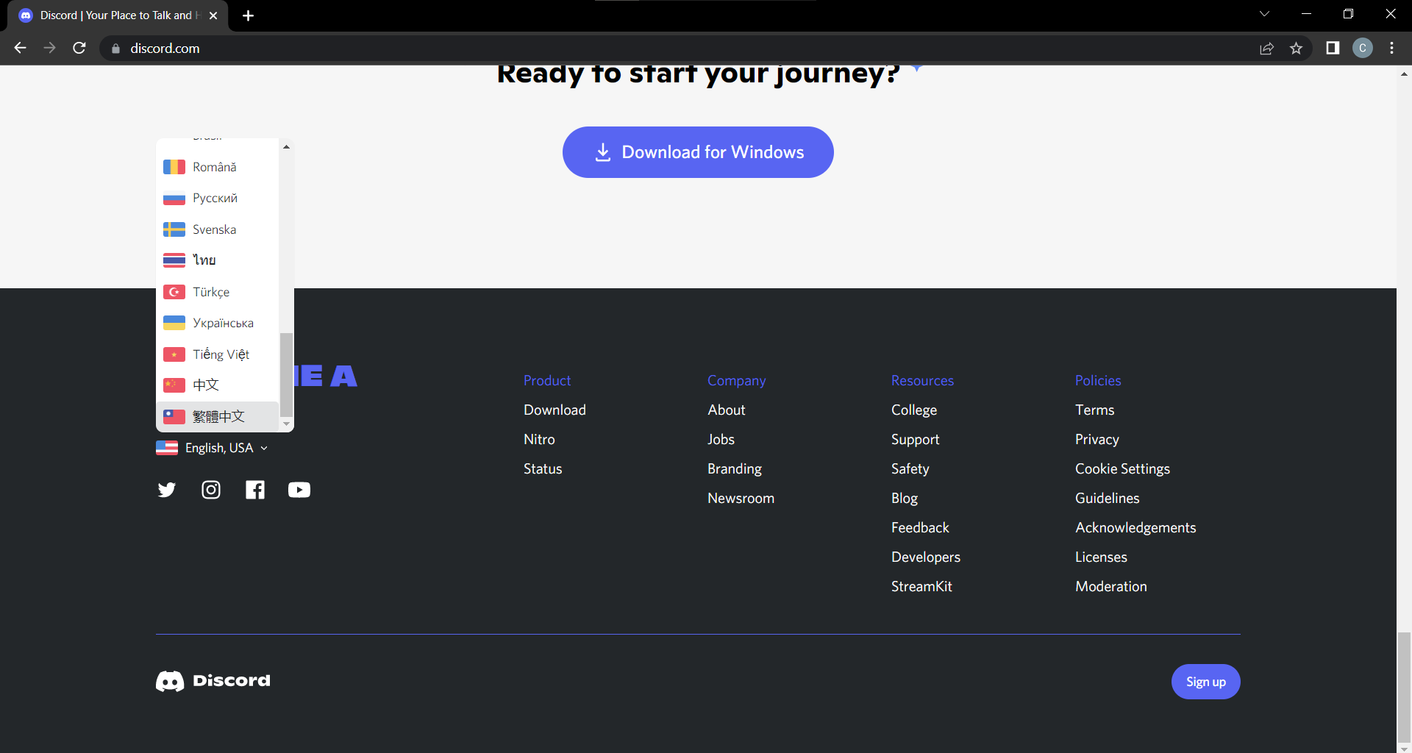Image resolution: width=1412 pixels, height=753 pixels.
Task: Open the browser side panel icon
Action: (1333, 48)
